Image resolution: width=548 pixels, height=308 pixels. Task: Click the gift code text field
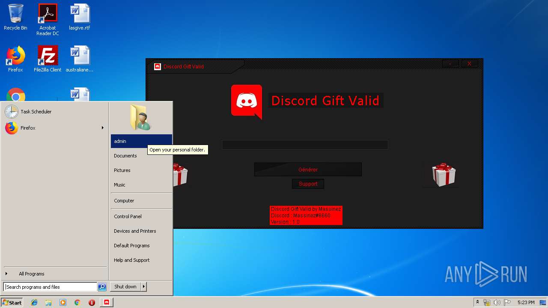pyautogui.click(x=305, y=145)
